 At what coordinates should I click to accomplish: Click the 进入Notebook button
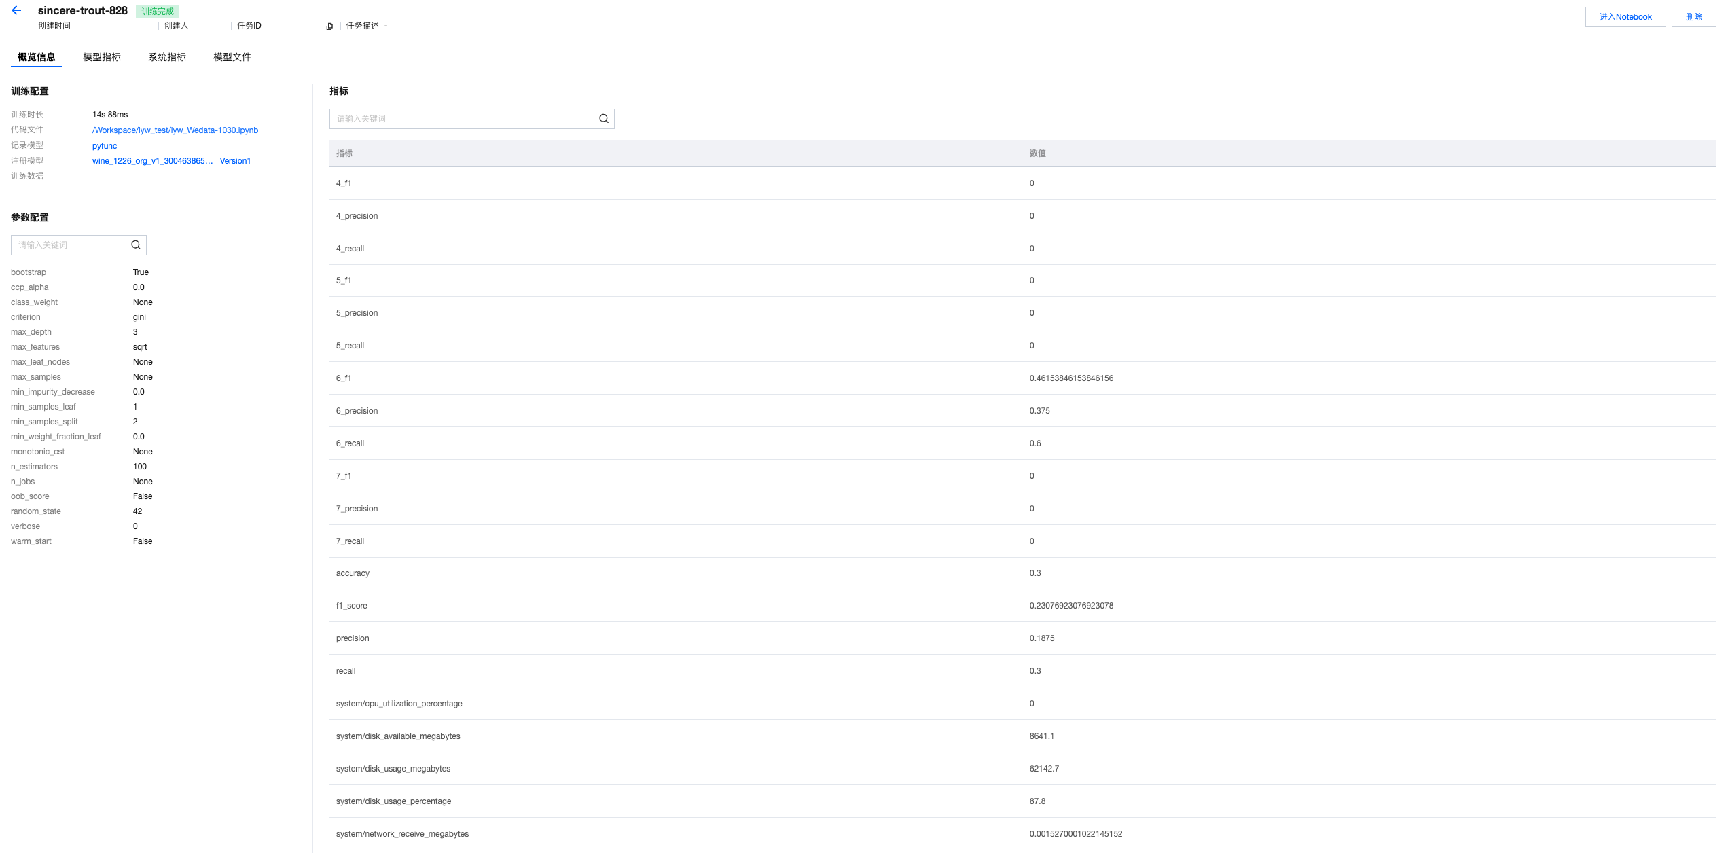1625,17
